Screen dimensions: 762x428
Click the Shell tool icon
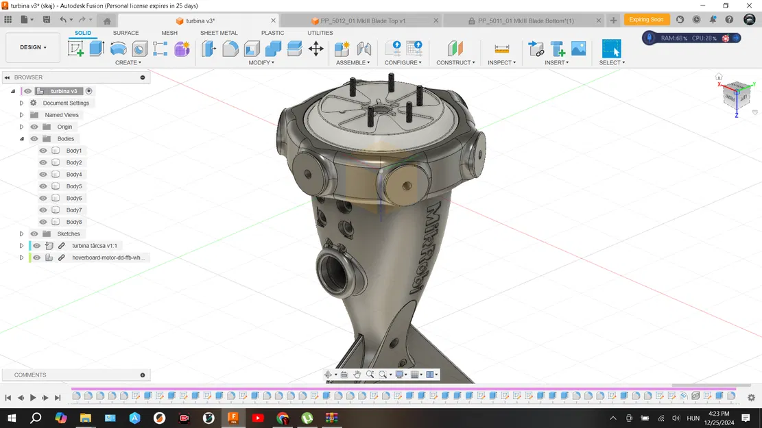(252, 49)
